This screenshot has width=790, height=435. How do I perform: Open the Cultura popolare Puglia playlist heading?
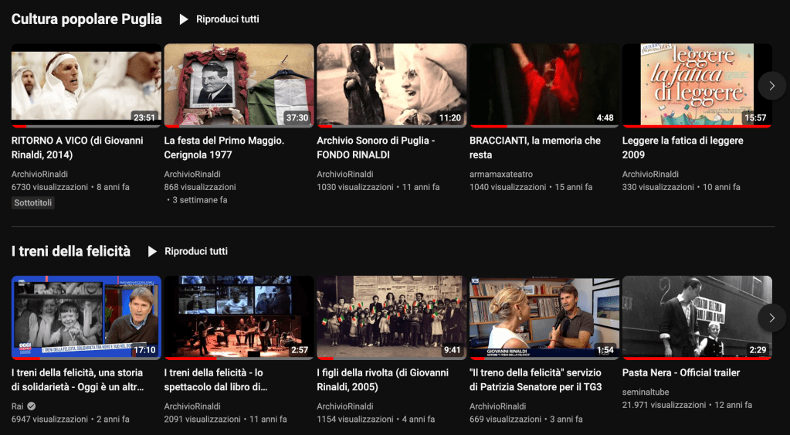tap(86, 19)
